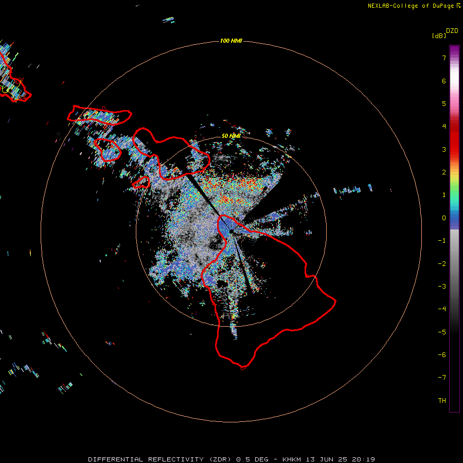
Task: Click the KHKM station identifier in caption
Action: click(x=292, y=459)
